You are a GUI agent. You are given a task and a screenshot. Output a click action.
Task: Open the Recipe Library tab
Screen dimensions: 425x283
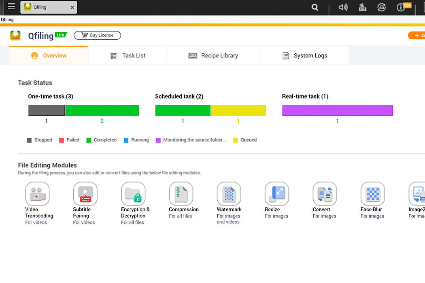213,56
